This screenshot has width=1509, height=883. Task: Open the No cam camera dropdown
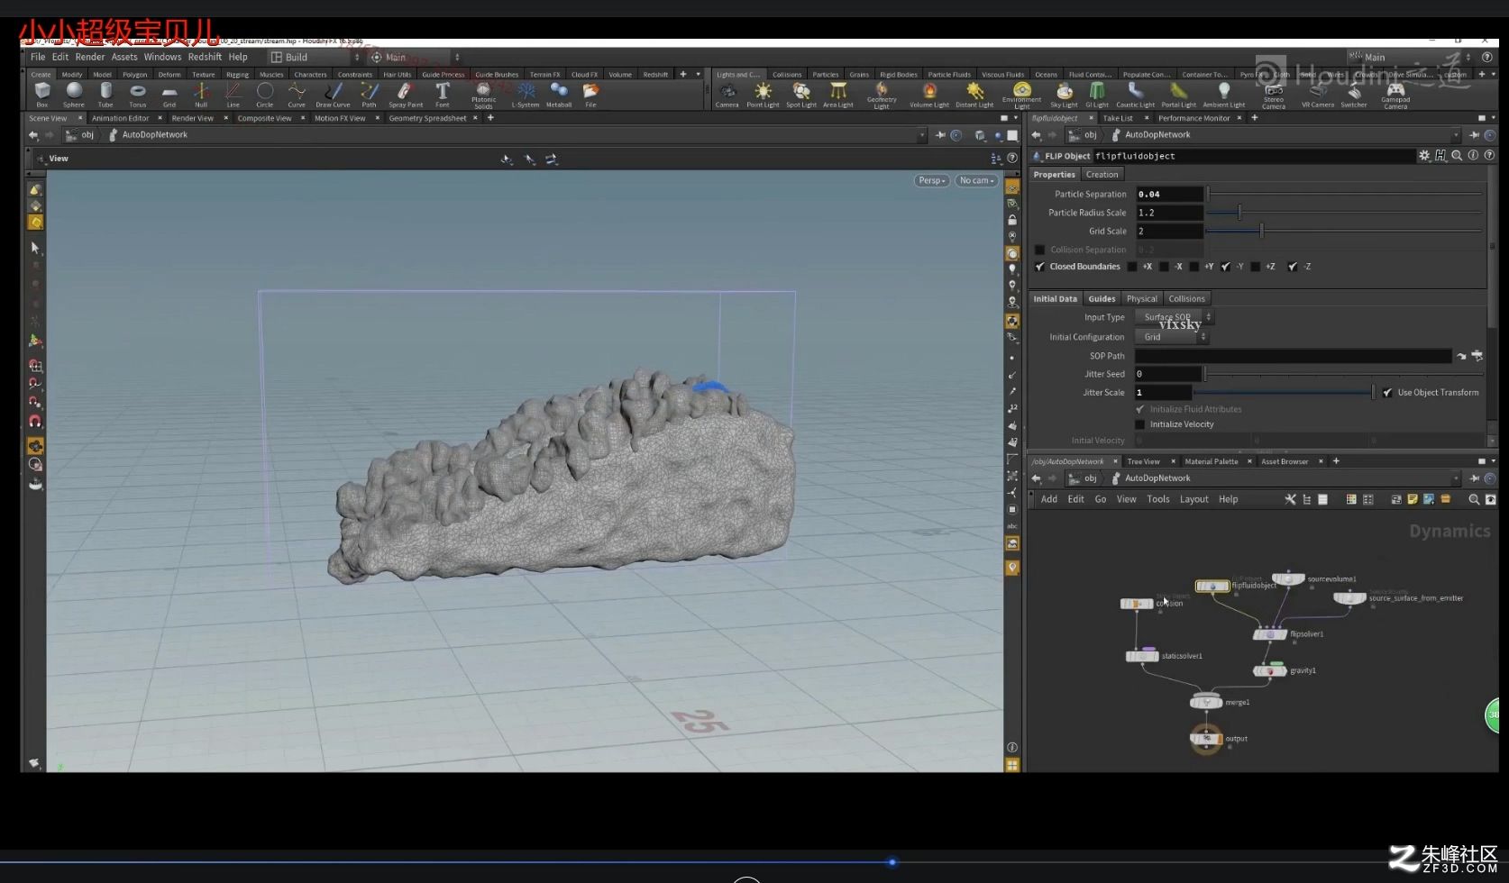pos(976,180)
